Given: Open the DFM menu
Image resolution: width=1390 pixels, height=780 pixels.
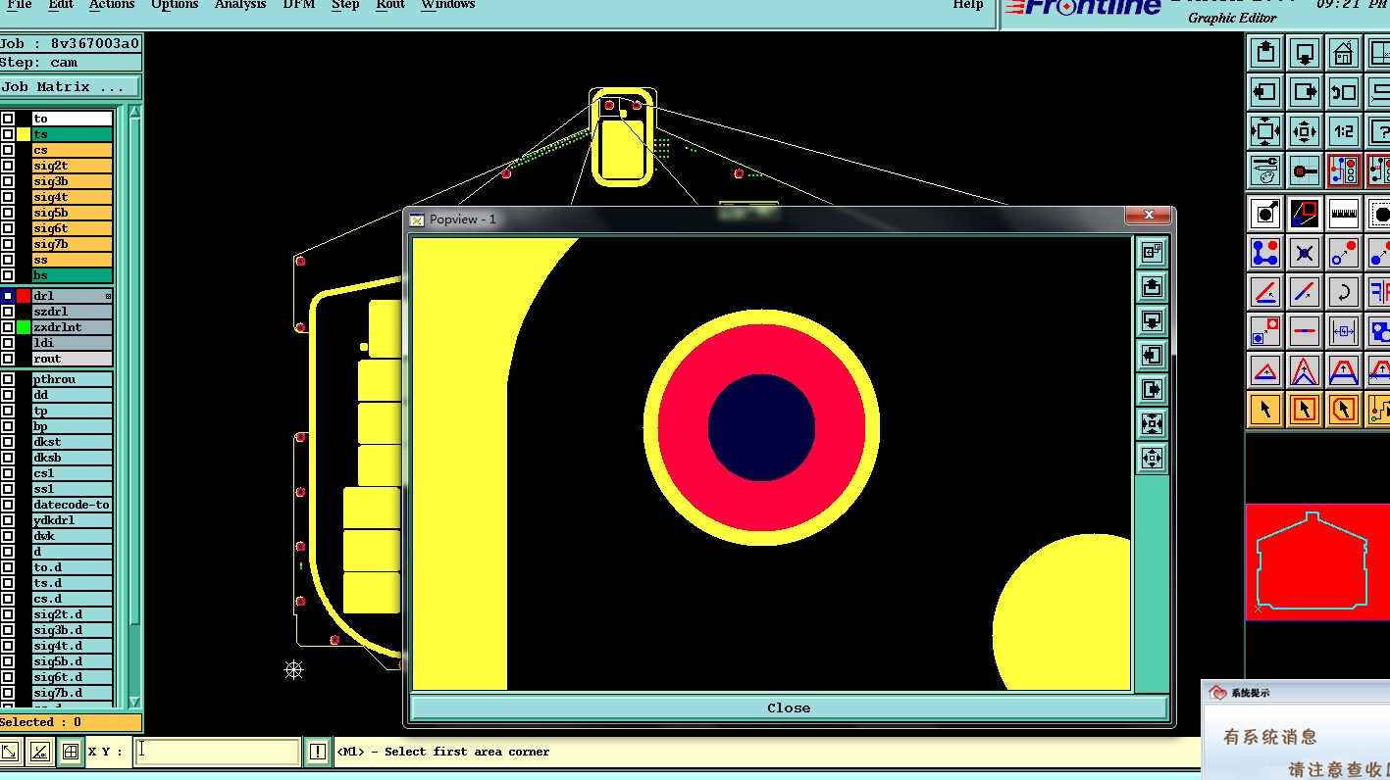Looking at the screenshot, I should 299,5.
